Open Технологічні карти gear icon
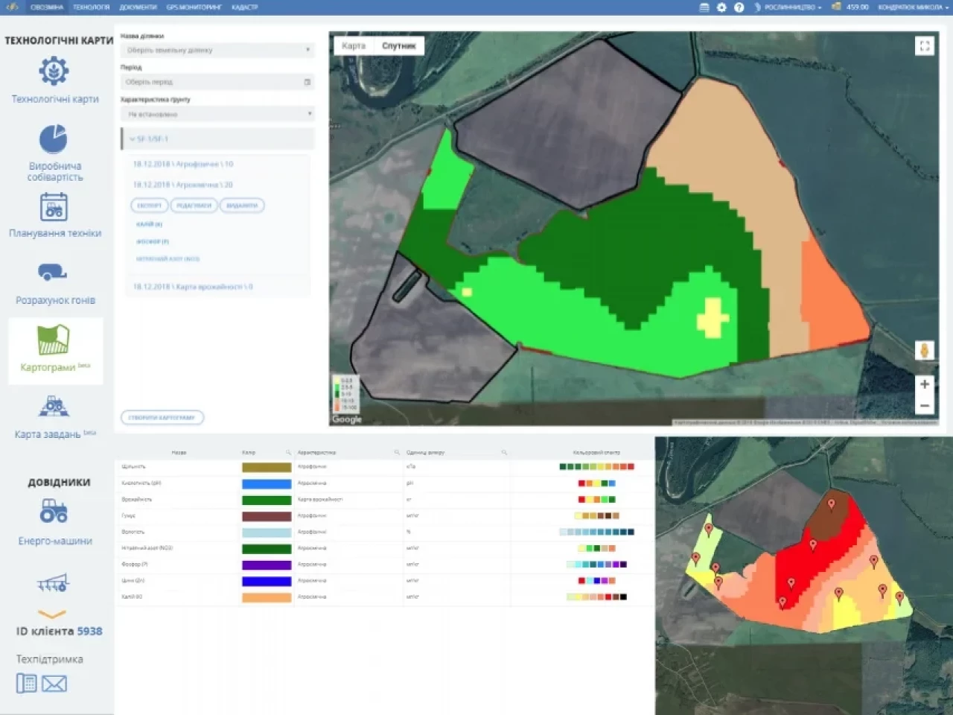The width and height of the screenshot is (953, 715). pyautogui.click(x=54, y=71)
